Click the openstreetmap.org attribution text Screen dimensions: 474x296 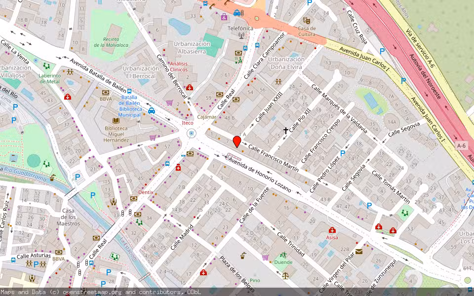[x=92, y=292]
